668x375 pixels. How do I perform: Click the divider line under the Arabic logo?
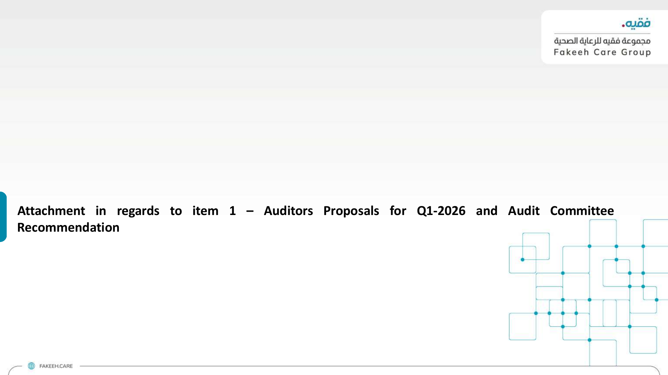pos(602,34)
